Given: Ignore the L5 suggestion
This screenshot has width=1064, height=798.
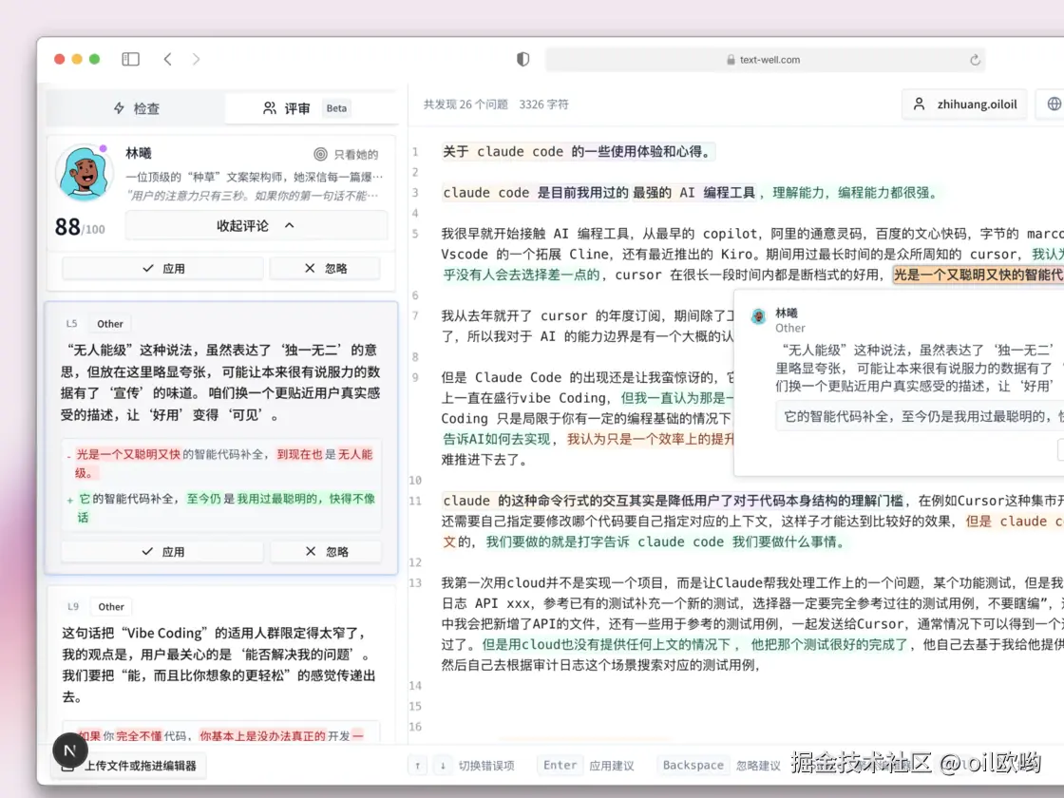Looking at the screenshot, I should [x=326, y=552].
